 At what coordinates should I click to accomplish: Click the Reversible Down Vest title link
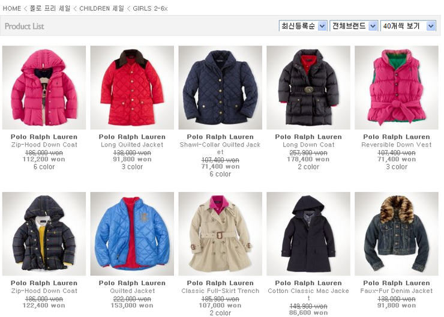coord(397,145)
